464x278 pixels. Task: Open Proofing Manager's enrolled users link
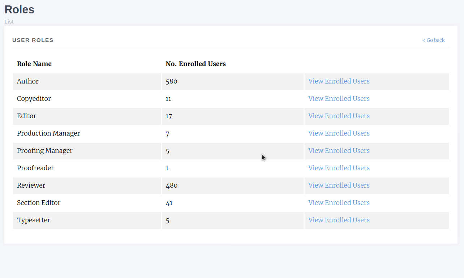point(339,151)
